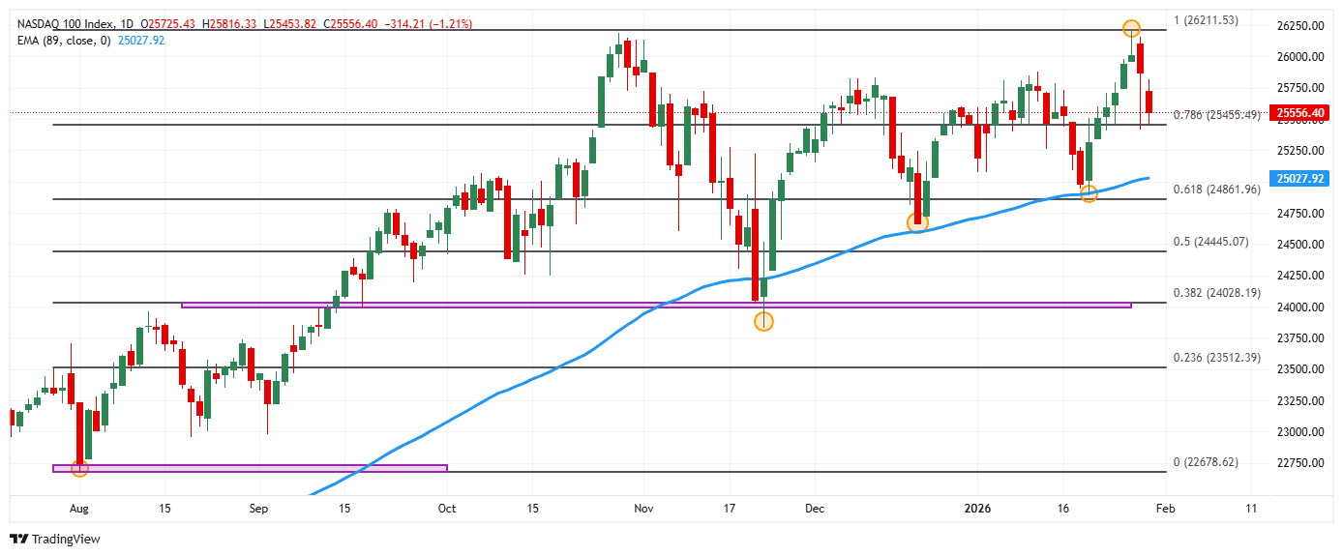Select Fibonacci label 0.786 (25455.49)
Screen dimensions: 1343x556
(x=1216, y=115)
